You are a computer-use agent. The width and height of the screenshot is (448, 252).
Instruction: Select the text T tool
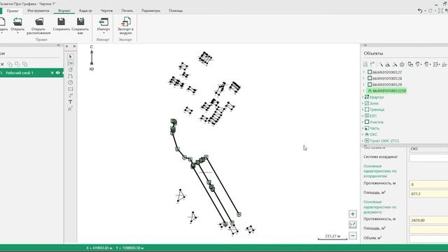(x=71, y=102)
